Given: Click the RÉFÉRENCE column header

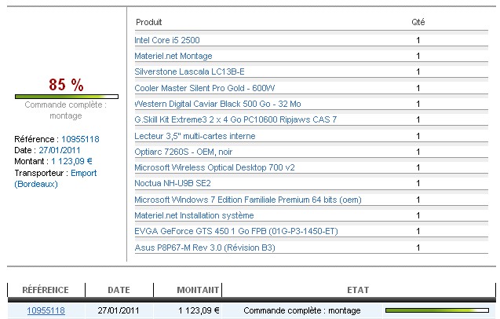Looking at the screenshot, I should point(46,290).
